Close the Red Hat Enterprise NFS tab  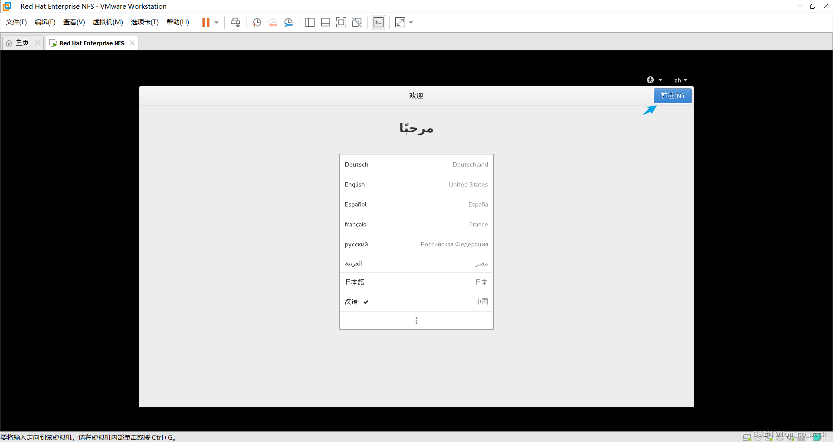(132, 43)
